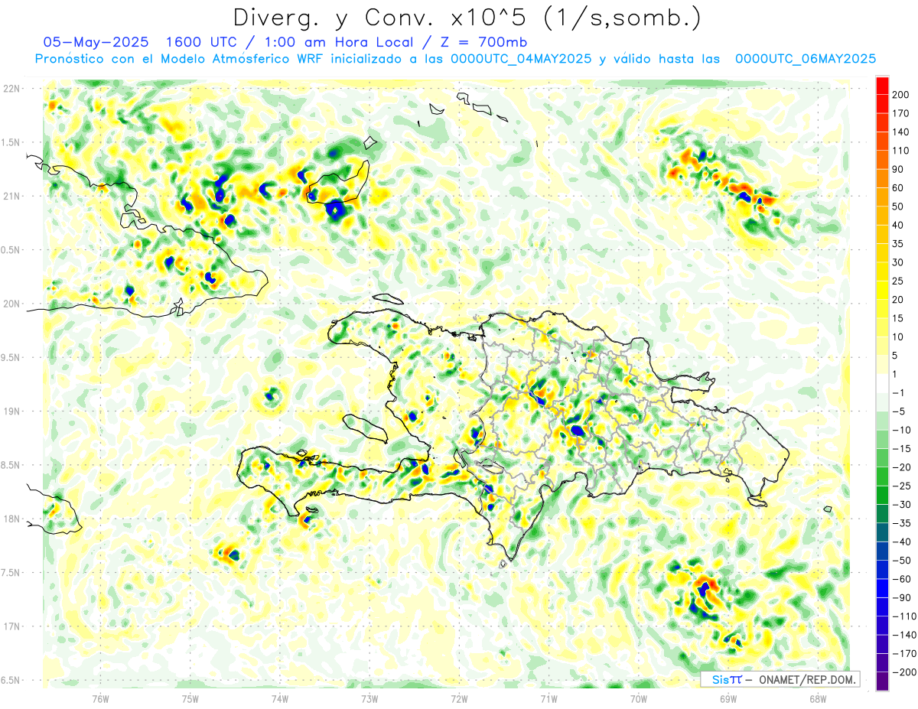Click the positive "50" colorbar label
Image resolution: width=918 pixels, height=709 pixels.
click(x=898, y=207)
